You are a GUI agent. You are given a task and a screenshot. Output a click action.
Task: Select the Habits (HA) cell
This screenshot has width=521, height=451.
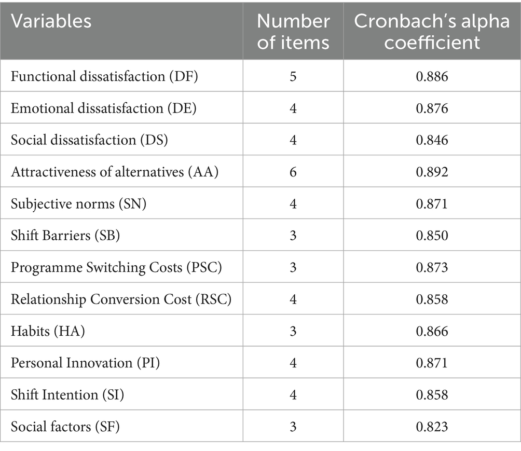pos(48,331)
